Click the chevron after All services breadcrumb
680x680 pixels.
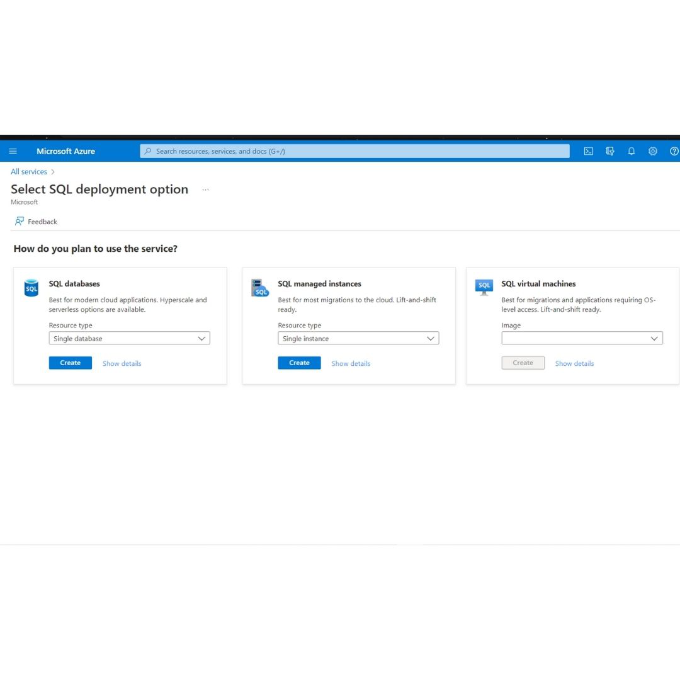point(53,172)
